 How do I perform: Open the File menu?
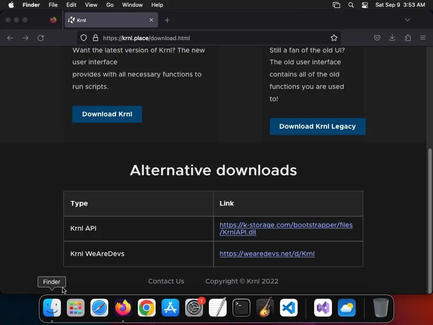point(53,5)
